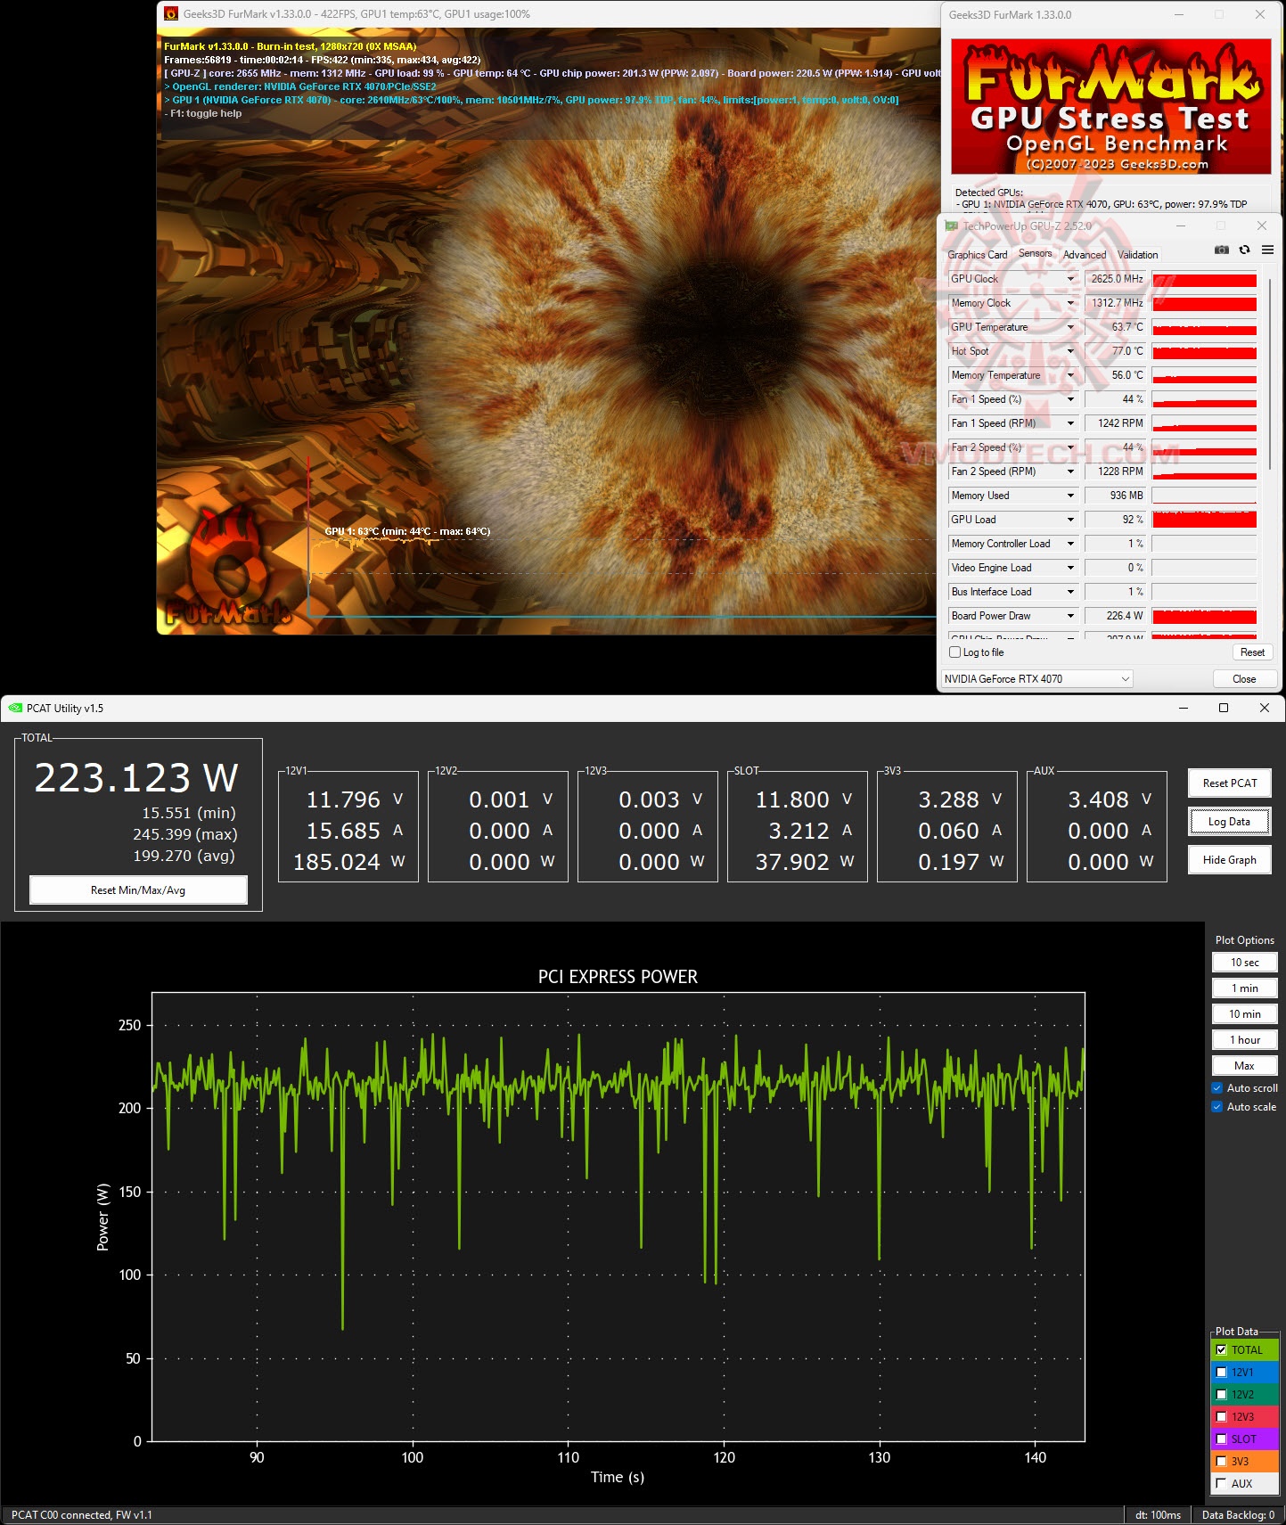Click GPU Clock red history graph
1286x1525 pixels.
[1204, 279]
